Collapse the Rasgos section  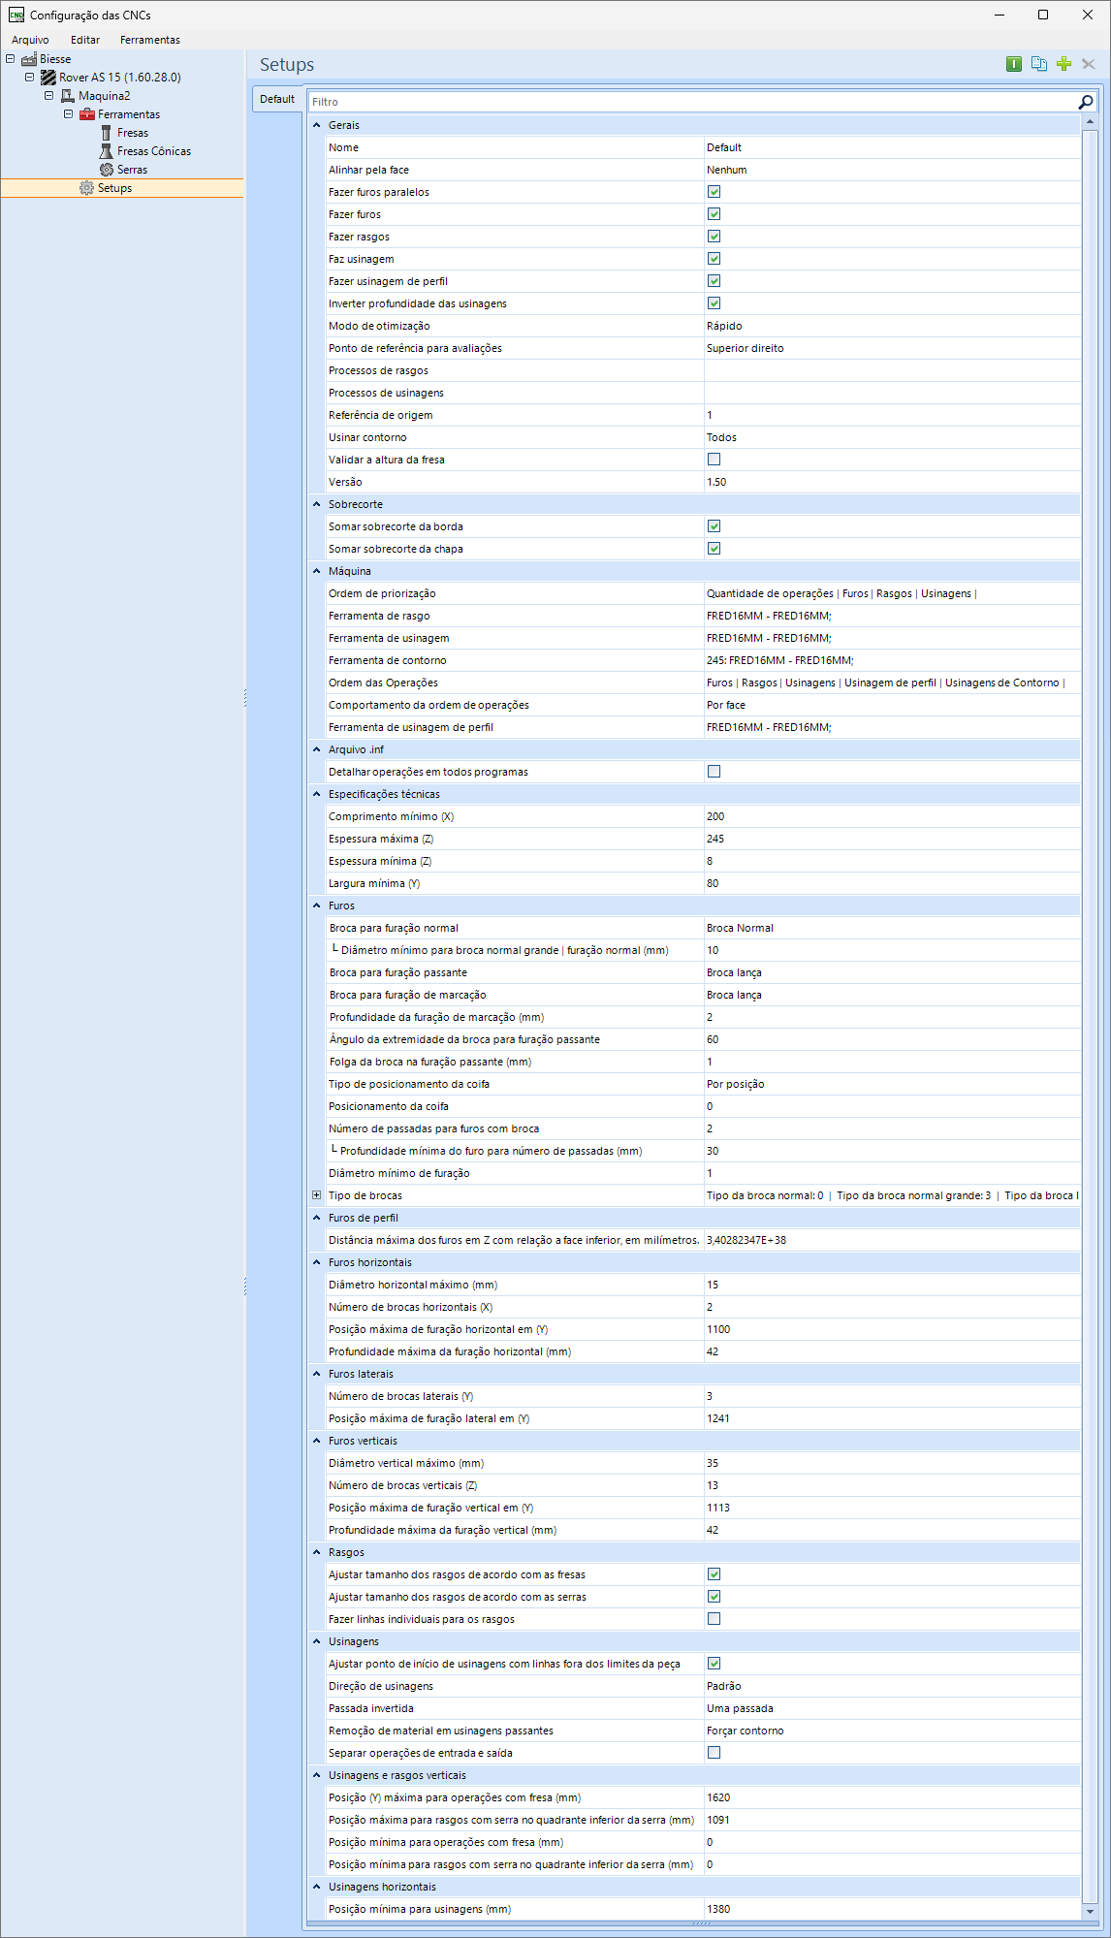[x=316, y=1552]
